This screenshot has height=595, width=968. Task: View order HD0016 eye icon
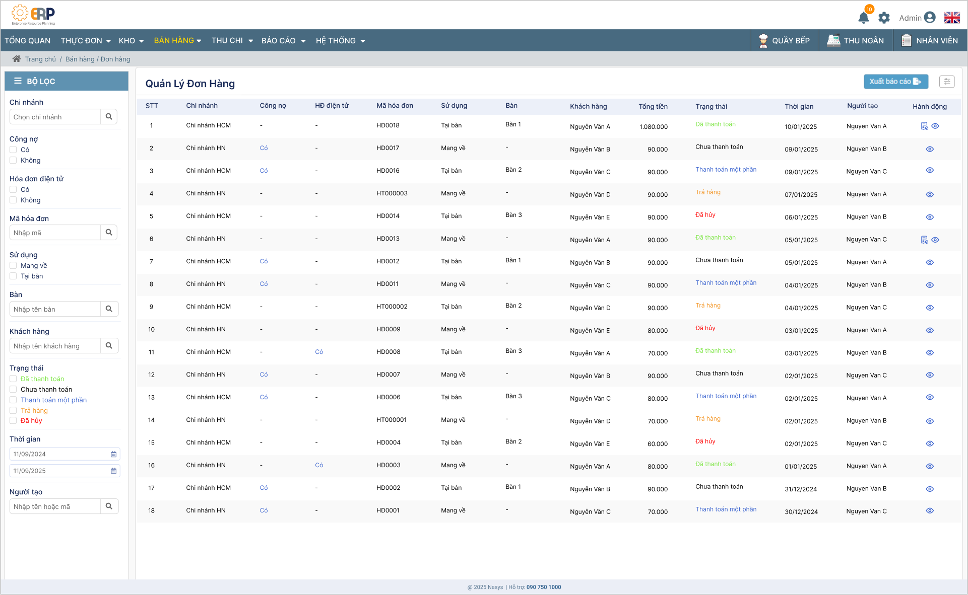(930, 170)
